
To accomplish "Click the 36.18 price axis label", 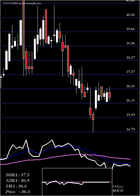I will click(130, 100).
